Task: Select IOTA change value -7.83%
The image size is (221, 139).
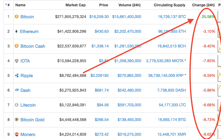Action: pyautogui.click(x=209, y=61)
